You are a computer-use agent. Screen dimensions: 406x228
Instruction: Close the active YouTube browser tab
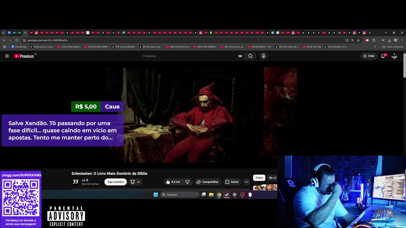(x=25, y=33)
